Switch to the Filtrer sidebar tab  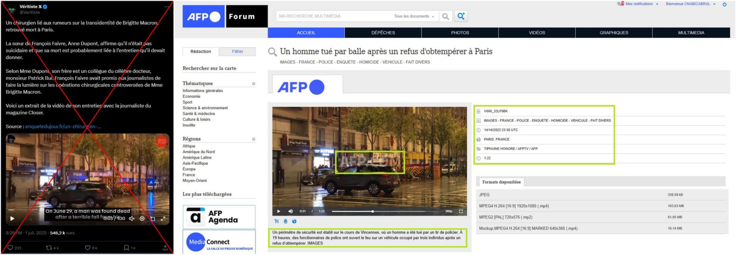click(x=237, y=52)
